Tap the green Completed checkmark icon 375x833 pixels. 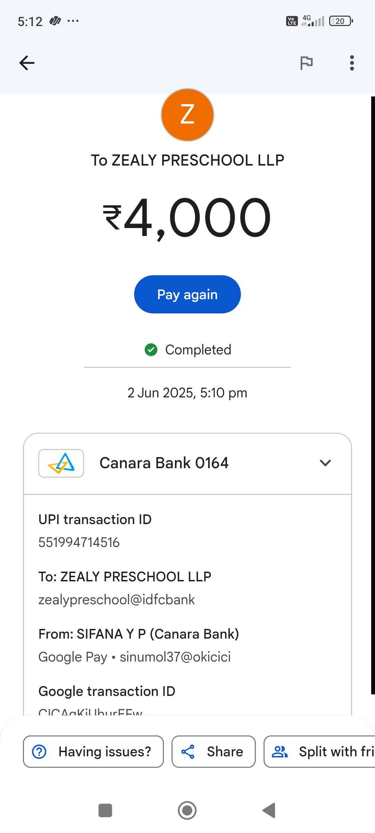click(151, 350)
